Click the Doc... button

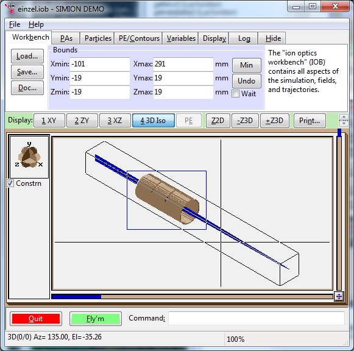(27, 88)
